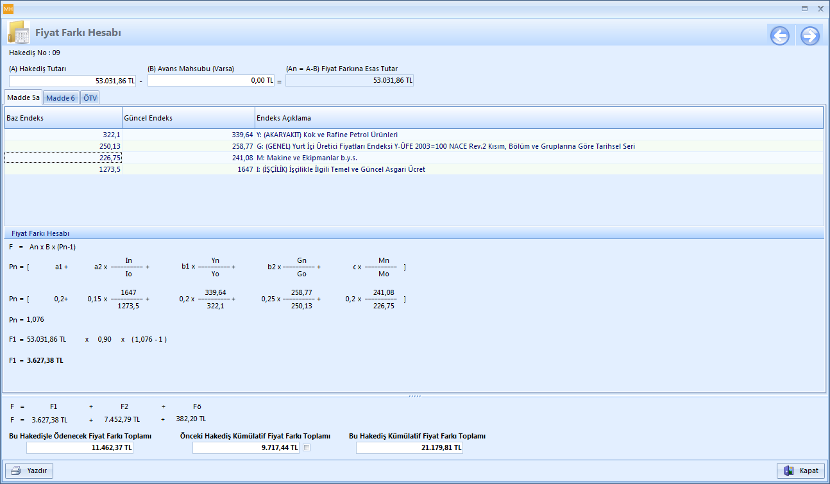This screenshot has width=830, height=484.
Task: Toggle checkbox beside Önceki Hakediş Kümülatif field
Action: 307,447
